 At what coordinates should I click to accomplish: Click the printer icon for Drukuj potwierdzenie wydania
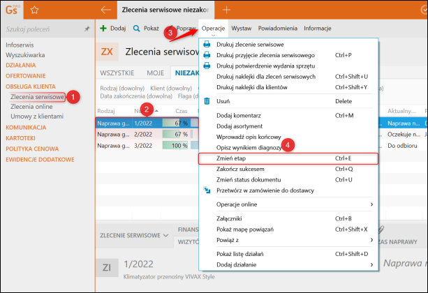point(207,66)
